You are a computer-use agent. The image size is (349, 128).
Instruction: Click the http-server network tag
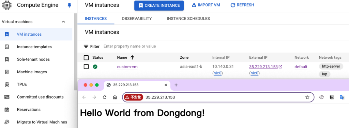click(x=331, y=66)
